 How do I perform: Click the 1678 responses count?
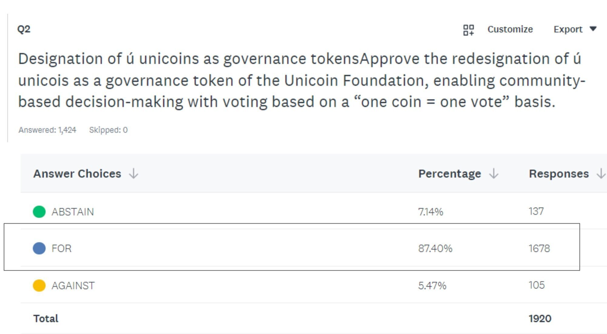pyautogui.click(x=539, y=248)
